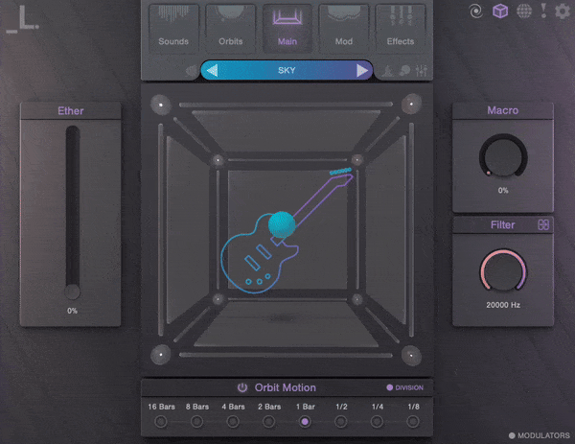The width and height of the screenshot is (575, 444).
Task: Select the 2 Bars orbit rate
Action: 268,422
